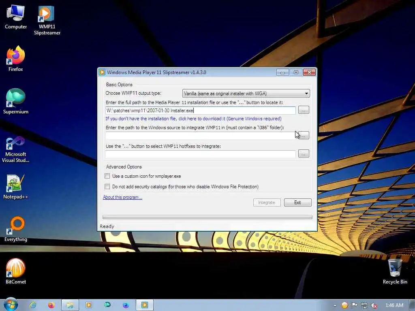The image size is (415, 311).
Task: Open the Windows Start menu orb
Action: coord(11,305)
